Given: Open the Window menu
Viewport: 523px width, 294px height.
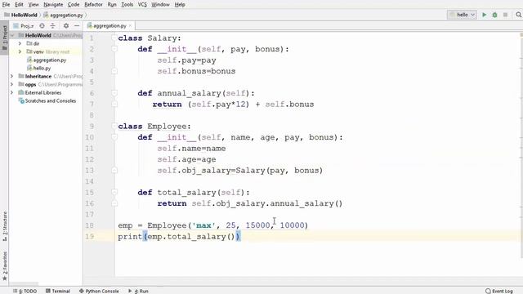Looking at the screenshot, I should tap(160, 5).
